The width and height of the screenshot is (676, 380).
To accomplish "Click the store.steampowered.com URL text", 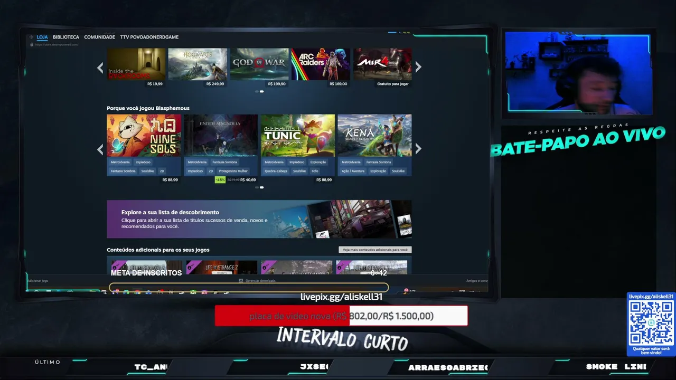I will pyautogui.click(x=57, y=44).
